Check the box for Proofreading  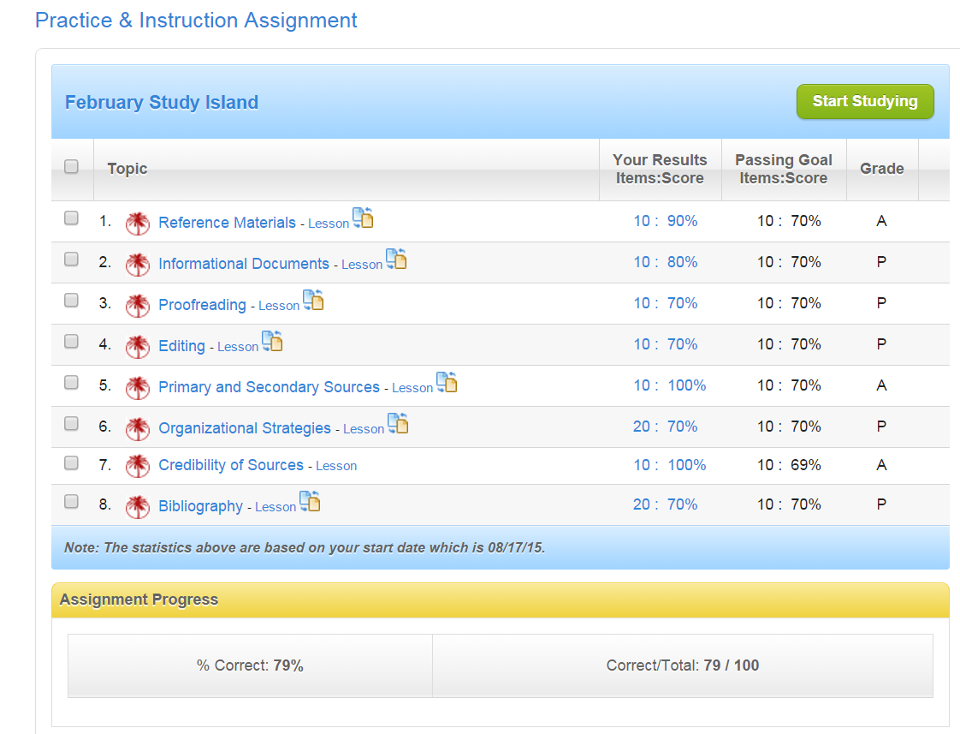click(x=72, y=301)
